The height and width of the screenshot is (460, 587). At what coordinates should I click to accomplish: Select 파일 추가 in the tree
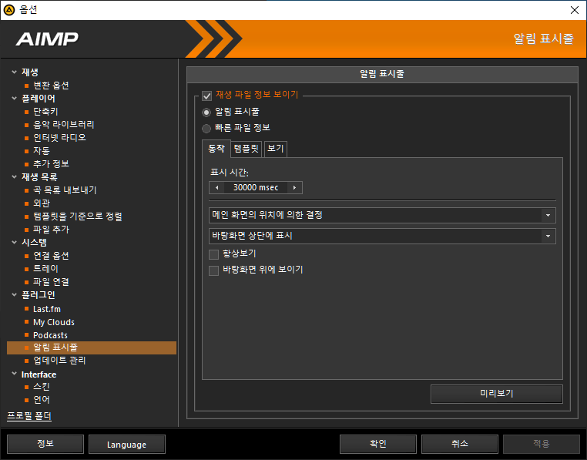click(x=51, y=230)
